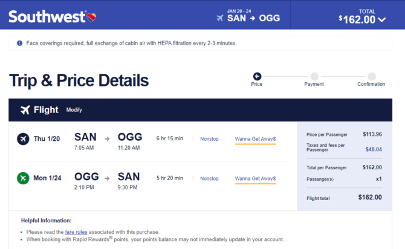Click the dark departing flight icon for Thu 1/20
Image resolution: width=405 pixels, height=249 pixels.
pyautogui.click(x=23, y=139)
